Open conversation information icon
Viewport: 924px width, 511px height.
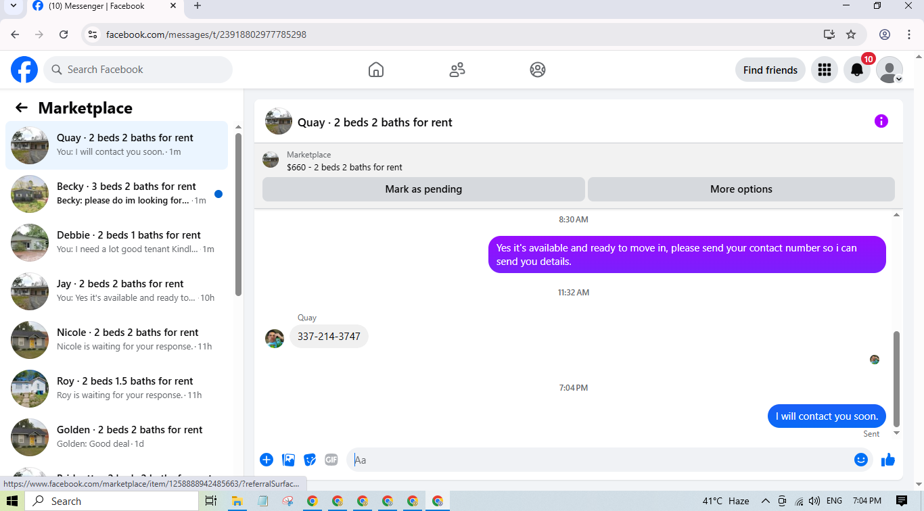[x=881, y=121]
